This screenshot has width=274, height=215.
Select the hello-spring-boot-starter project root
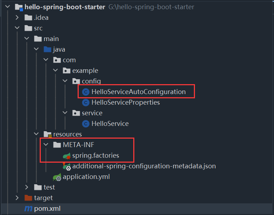(65, 7)
